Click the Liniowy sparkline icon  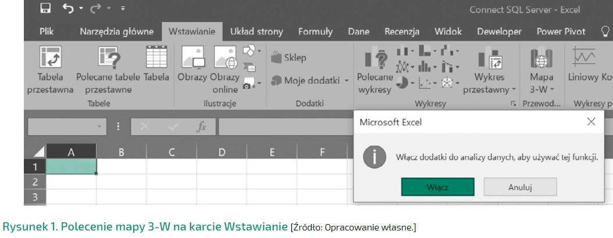(584, 58)
